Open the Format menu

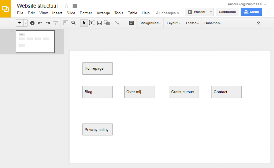(x=86, y=13)
